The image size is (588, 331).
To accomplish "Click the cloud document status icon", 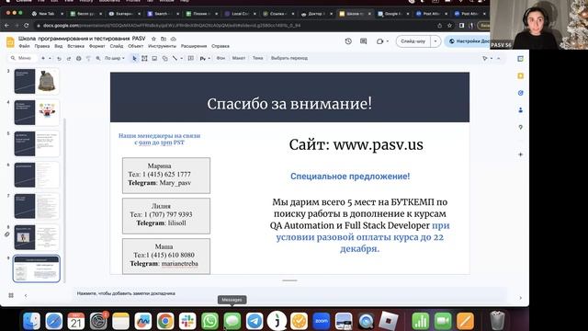I will [174, 39].
